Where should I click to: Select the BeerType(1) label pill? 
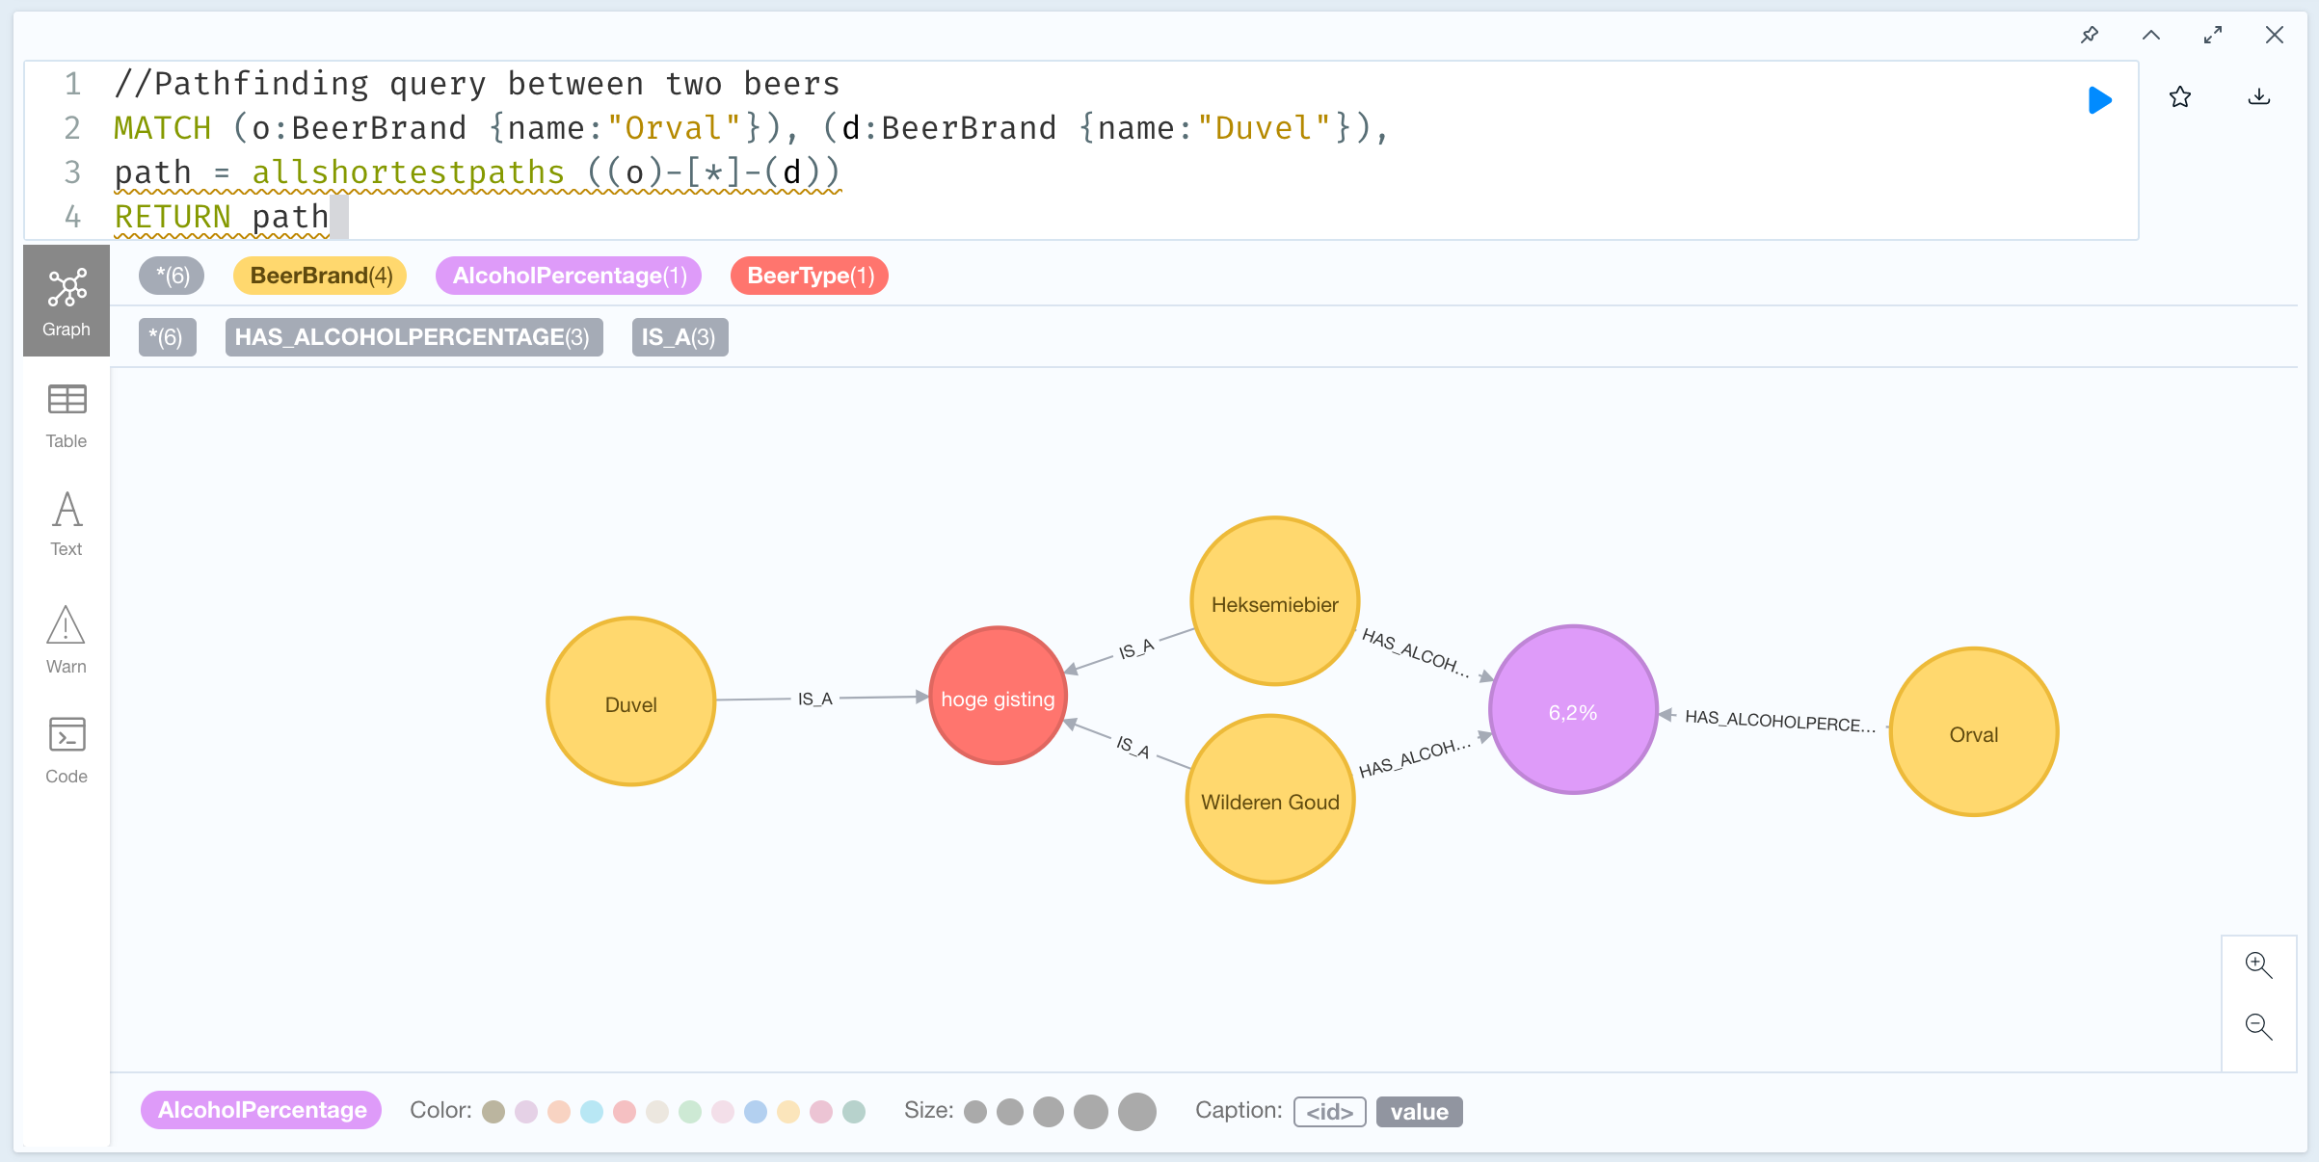810,276
